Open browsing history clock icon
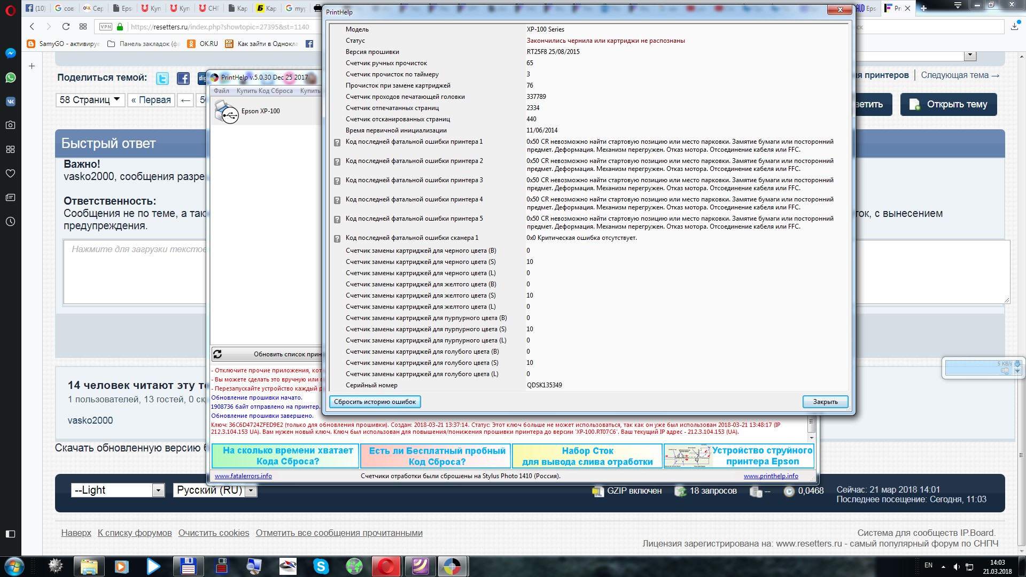The width and height of the screenshot is (1026, 577). (x=10, y=222)
